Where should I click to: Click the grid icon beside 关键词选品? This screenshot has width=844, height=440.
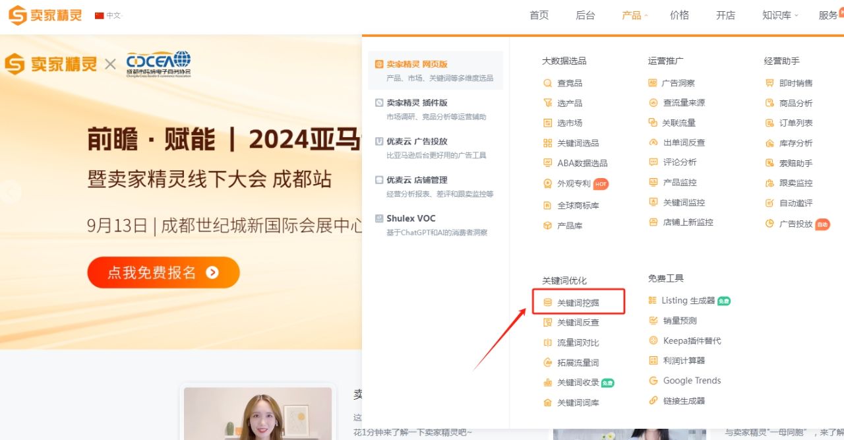[547, 143]
